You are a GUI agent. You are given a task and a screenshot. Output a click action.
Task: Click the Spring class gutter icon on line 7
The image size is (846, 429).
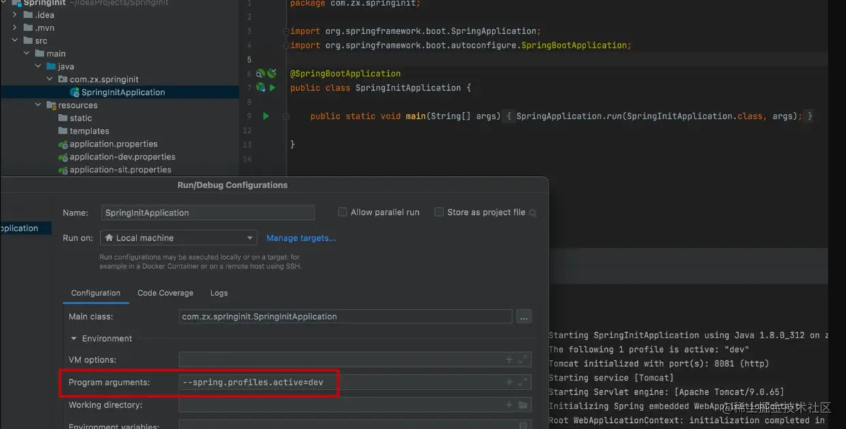[261, 88]
